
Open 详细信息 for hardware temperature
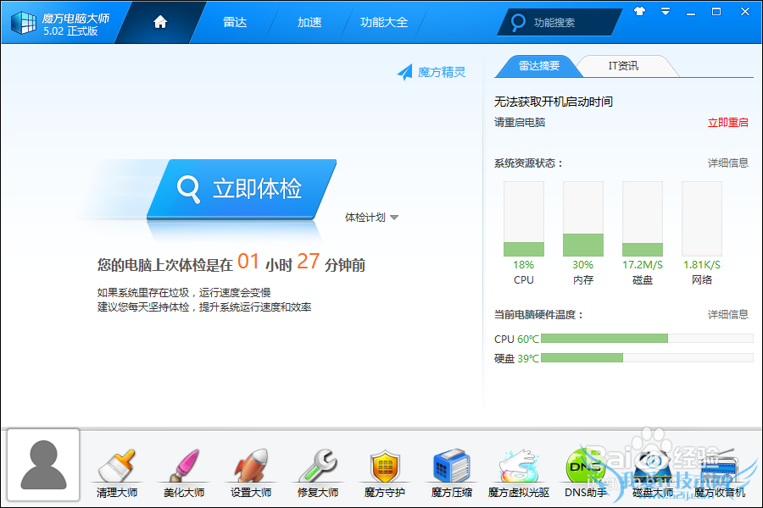[x=727, y=314]
